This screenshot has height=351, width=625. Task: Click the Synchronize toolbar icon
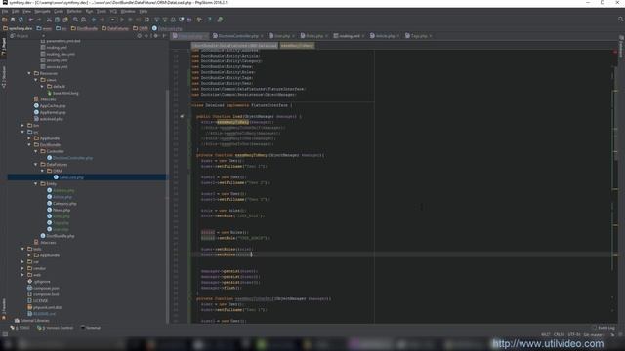click(x=21, y=19)
